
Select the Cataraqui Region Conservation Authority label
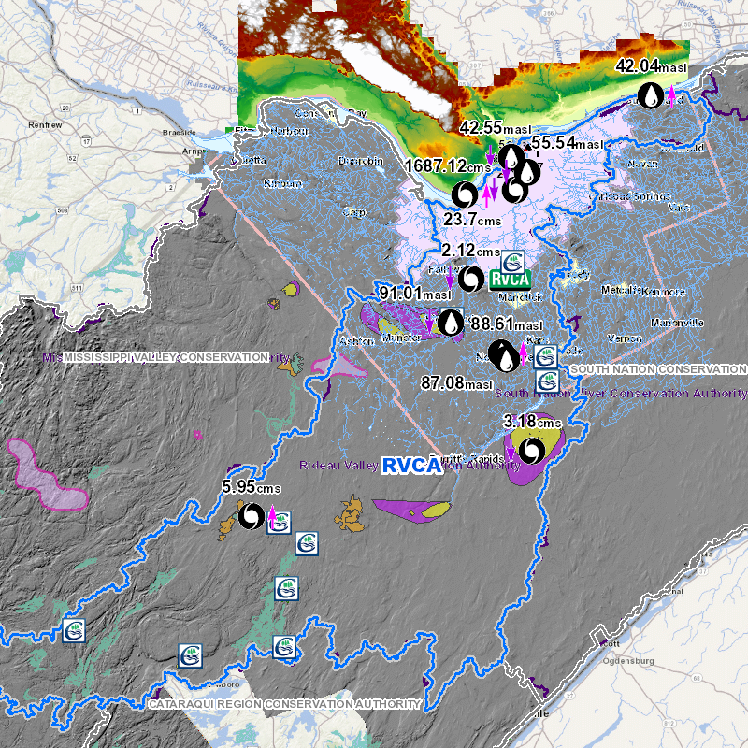(285, 704)
